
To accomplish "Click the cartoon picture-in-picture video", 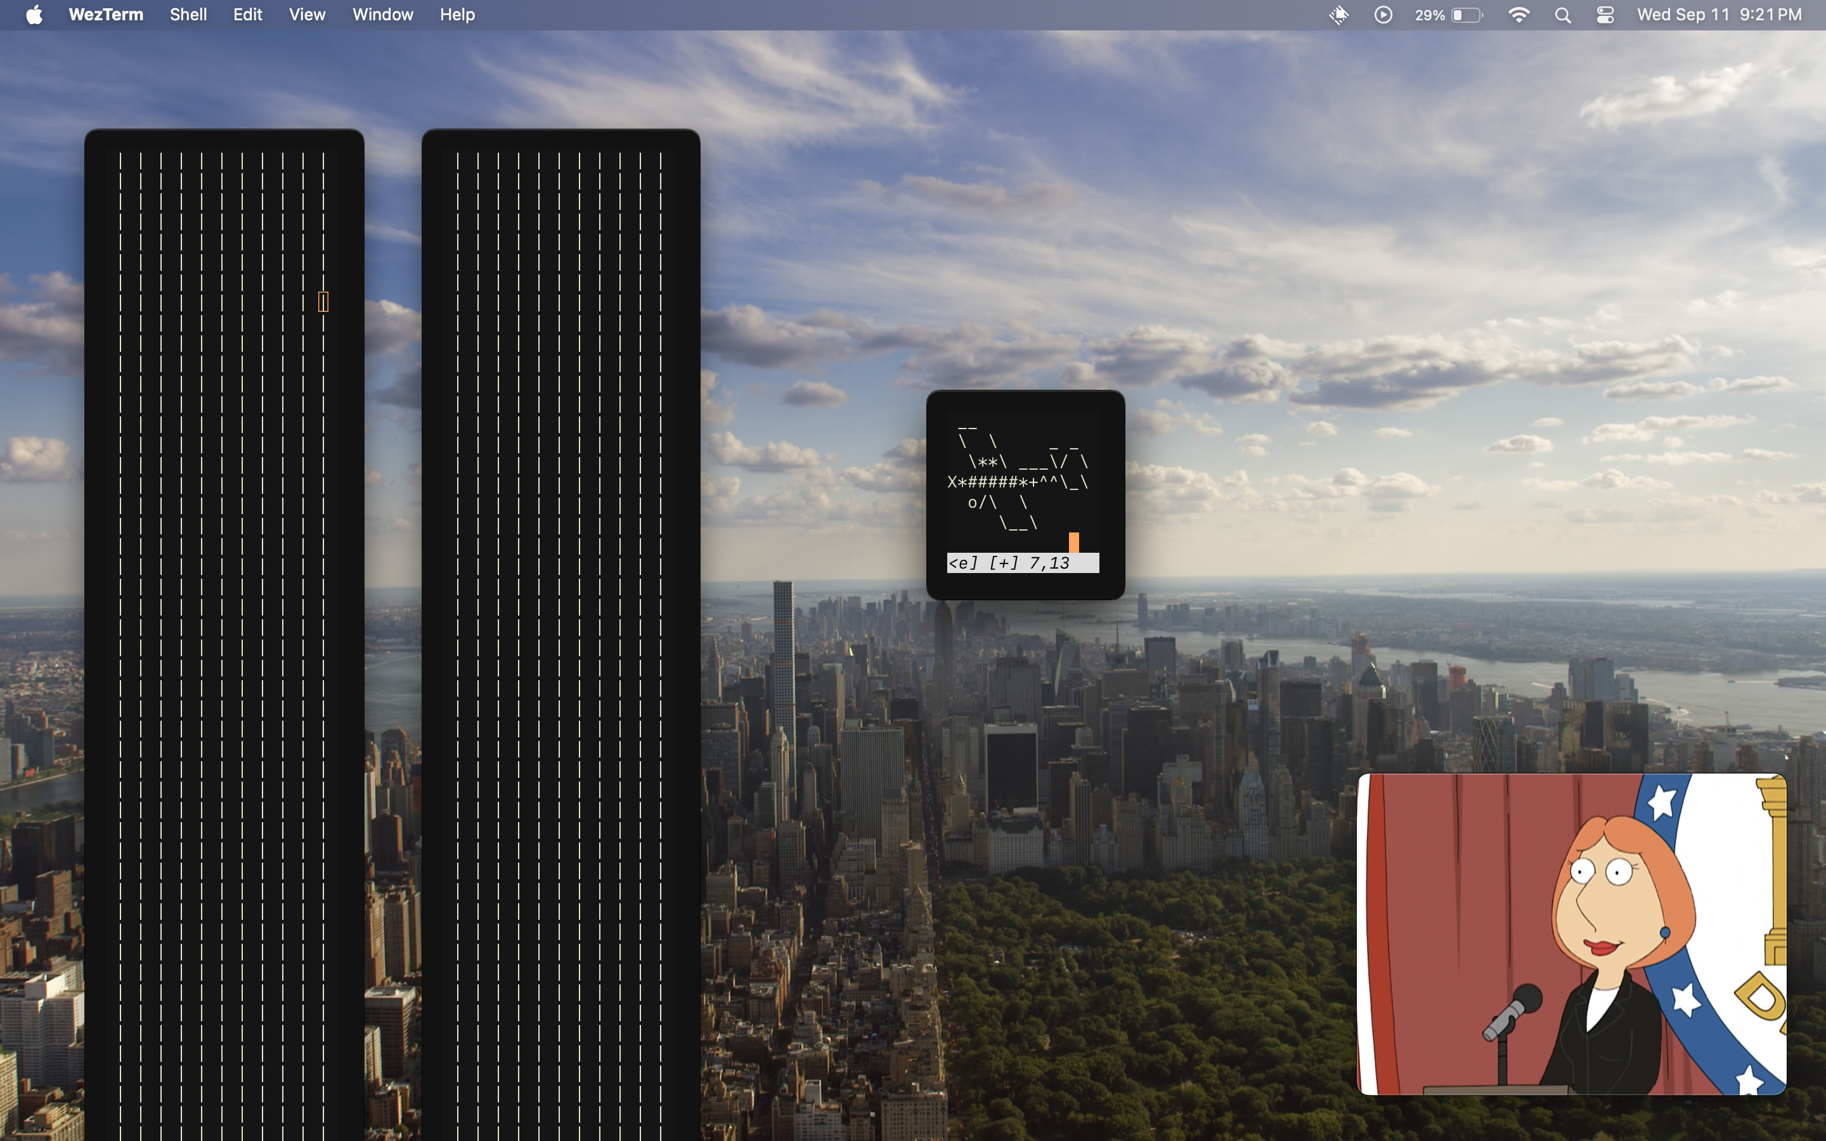I will click(x=1571, y=934).
